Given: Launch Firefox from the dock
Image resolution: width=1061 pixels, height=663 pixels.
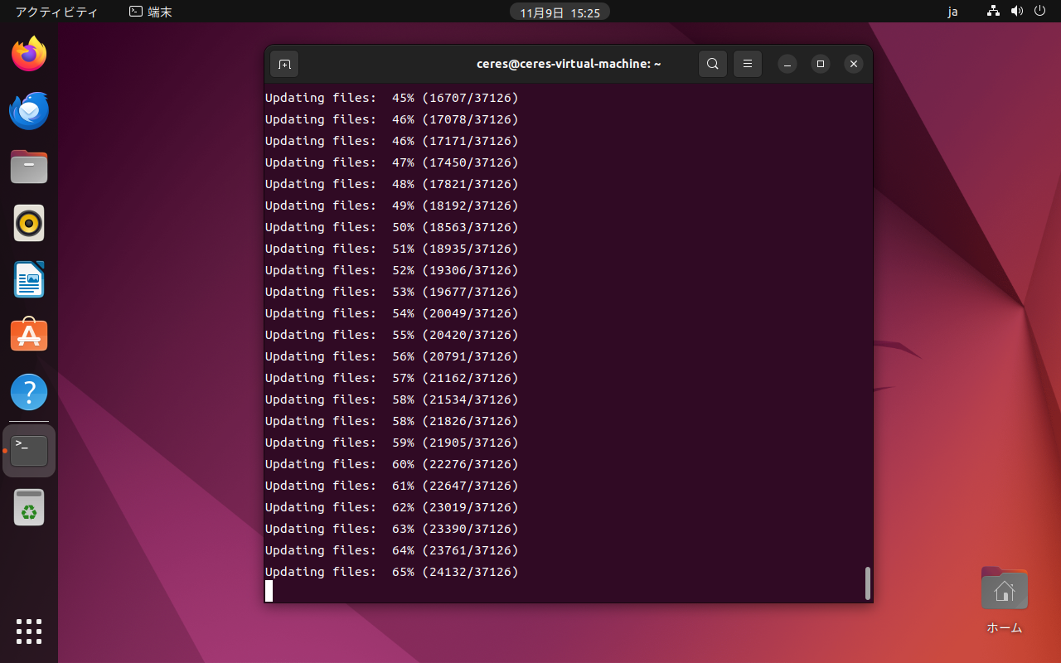Looking at the screenshot, I should coord(29,54).
